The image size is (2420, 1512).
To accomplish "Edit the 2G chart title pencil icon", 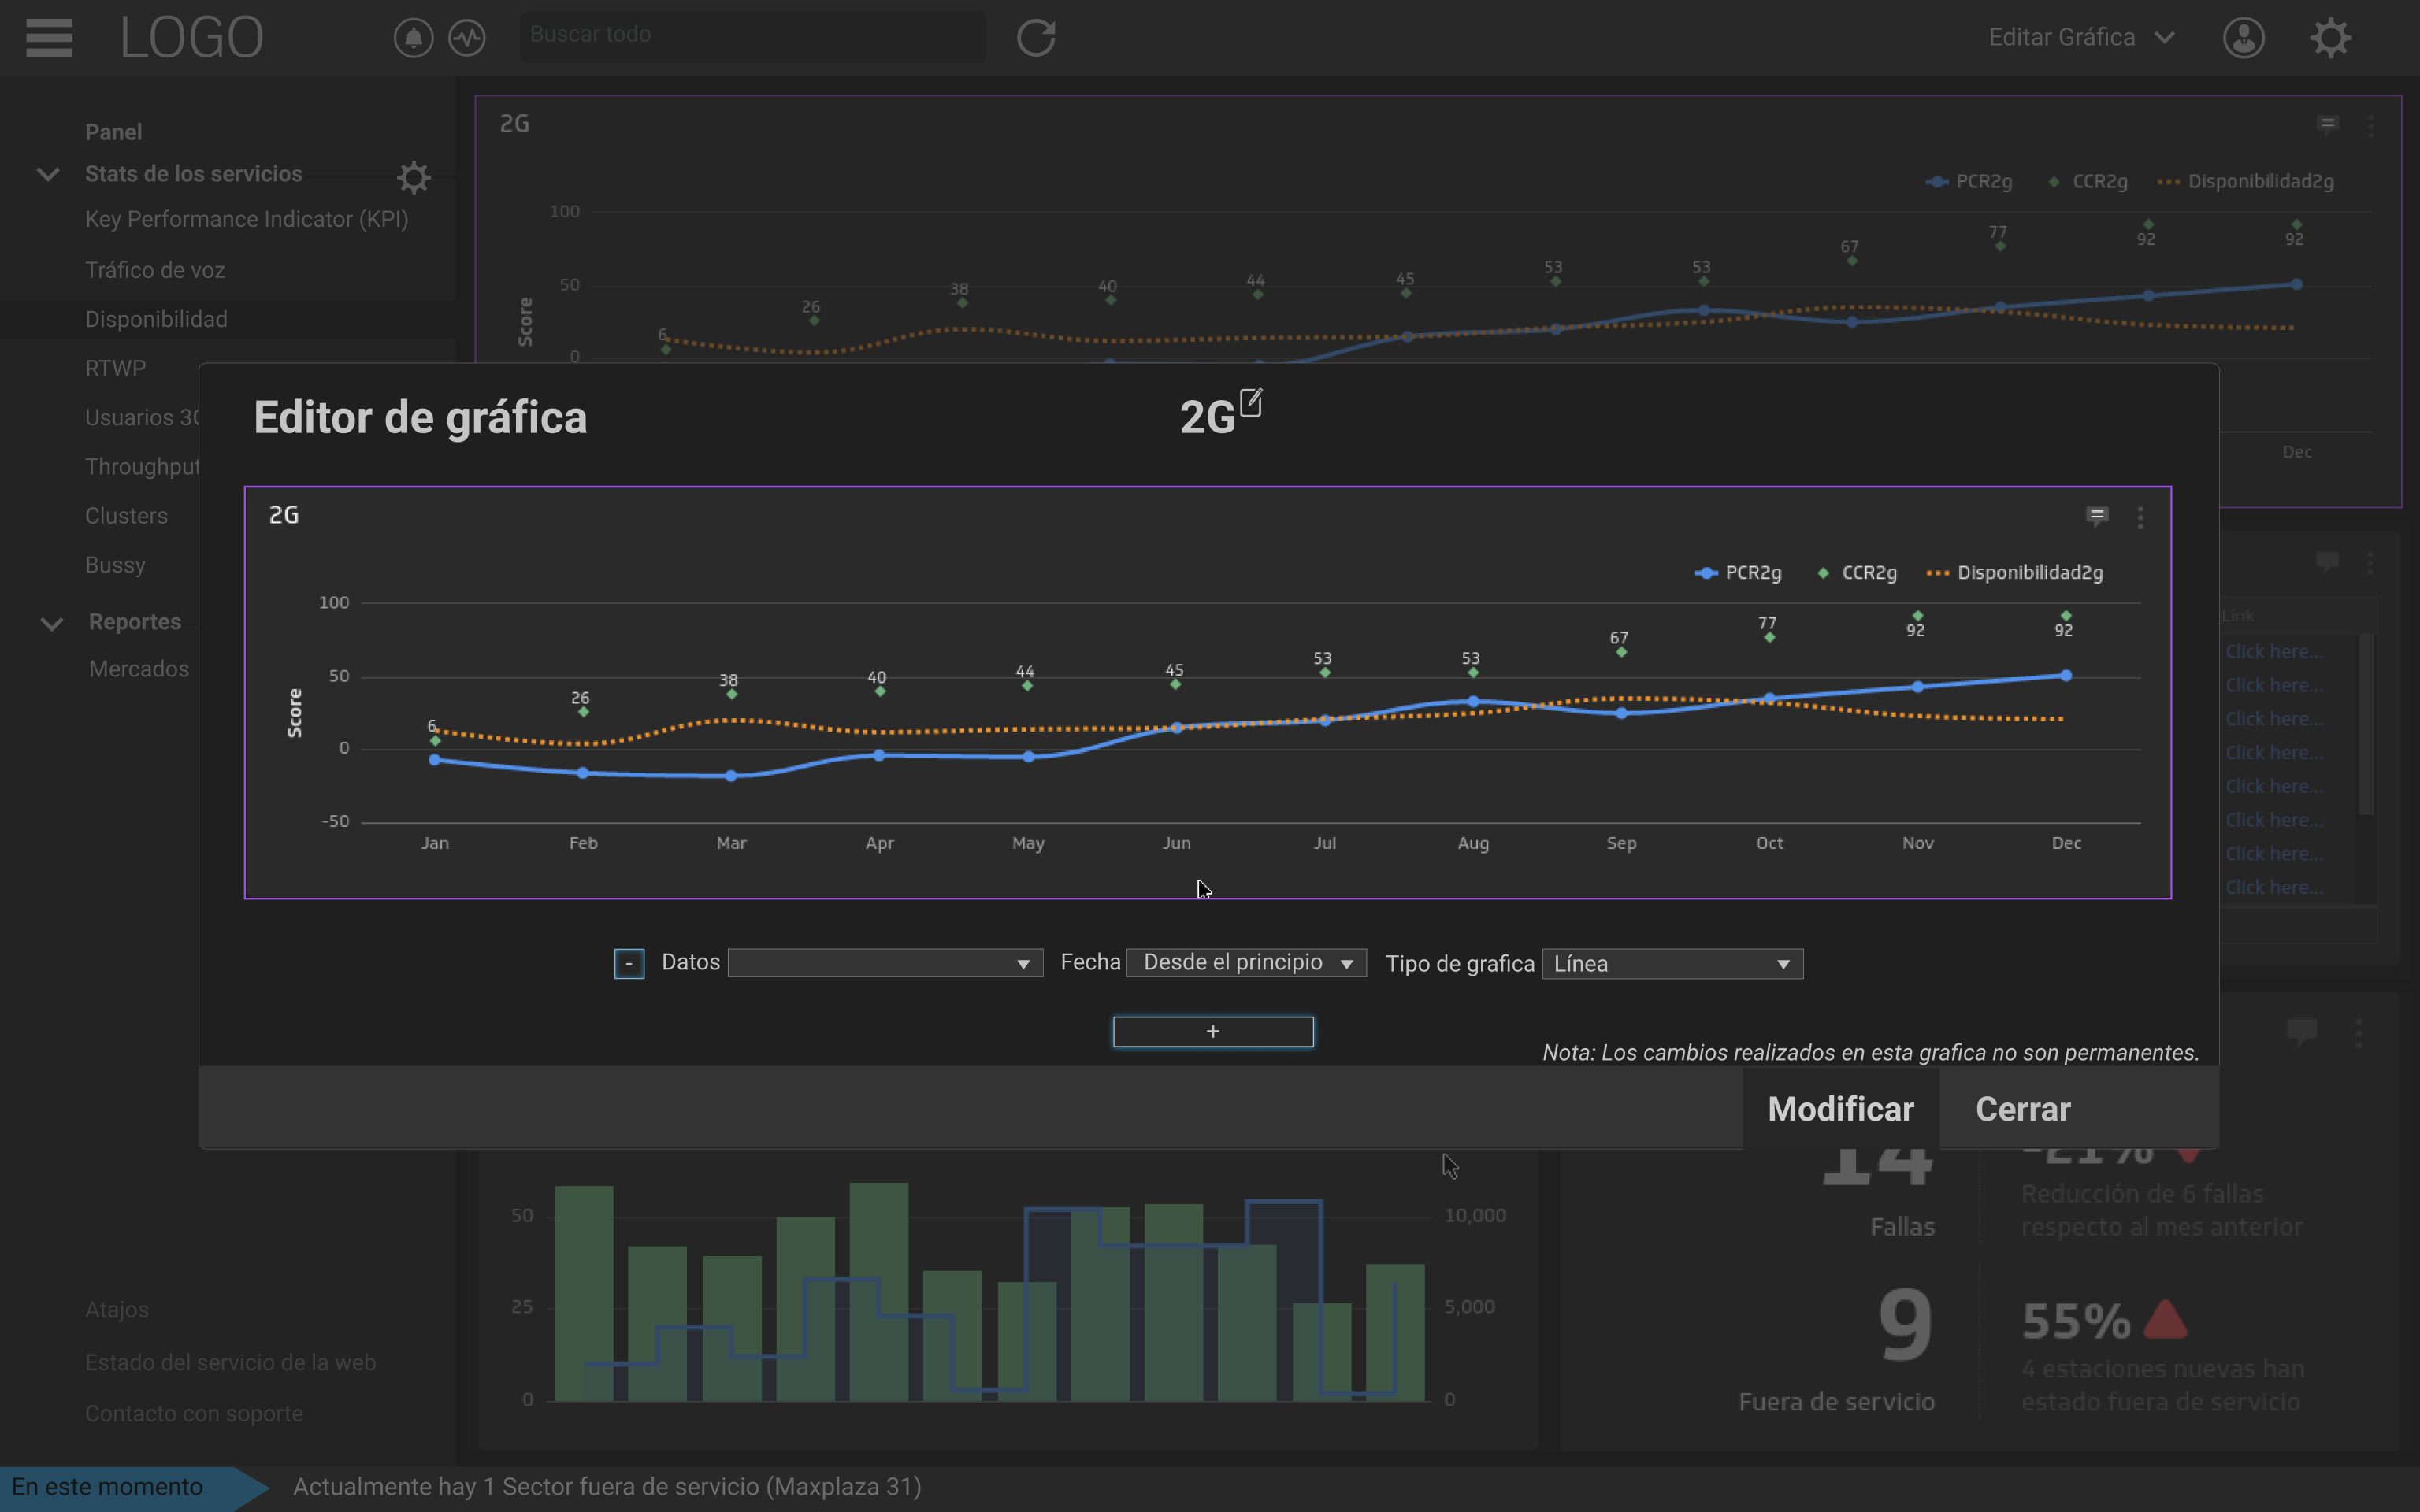I will point(1251,403).
